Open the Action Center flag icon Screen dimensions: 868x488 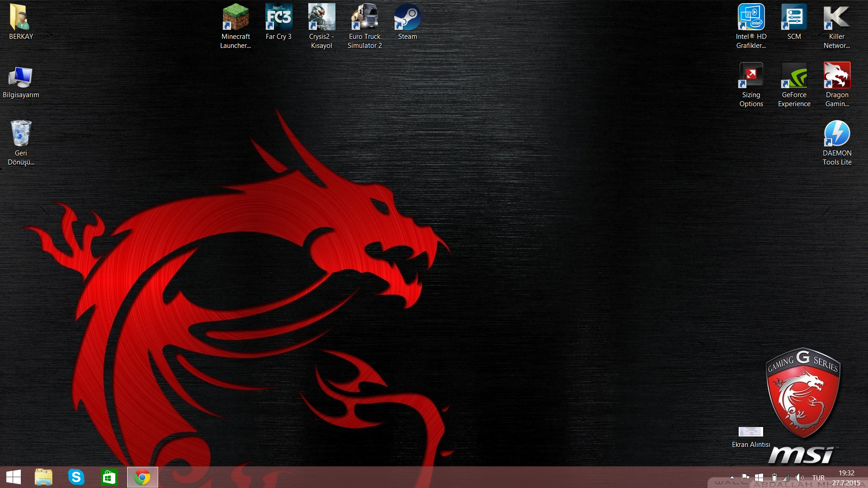coord(745,478)
